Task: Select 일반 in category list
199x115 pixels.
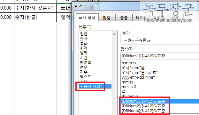Action: point(84,34)
